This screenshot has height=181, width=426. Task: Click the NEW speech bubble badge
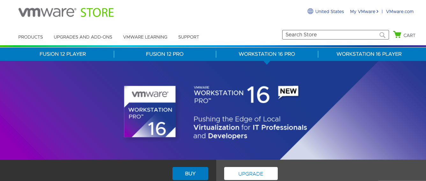tap(288, 92)
